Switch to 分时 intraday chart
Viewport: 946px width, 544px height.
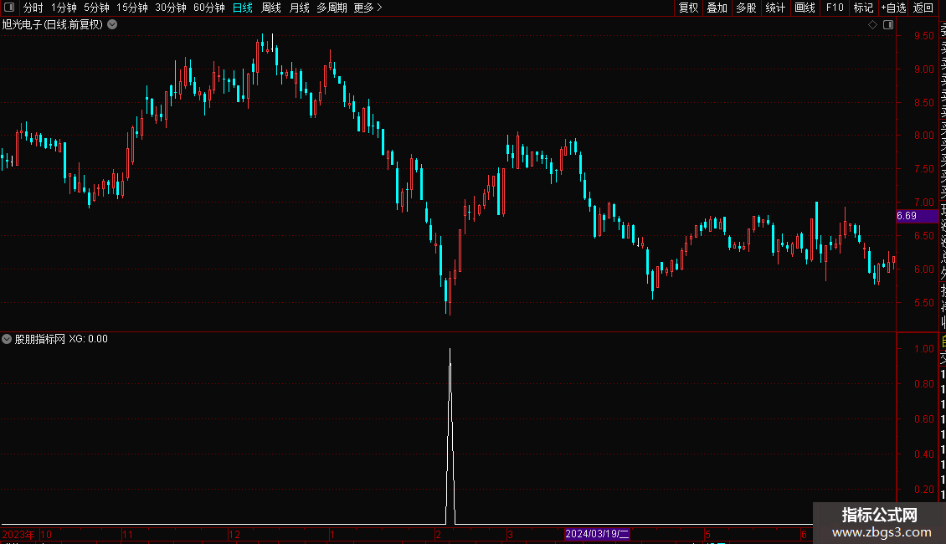click(33, 8)
